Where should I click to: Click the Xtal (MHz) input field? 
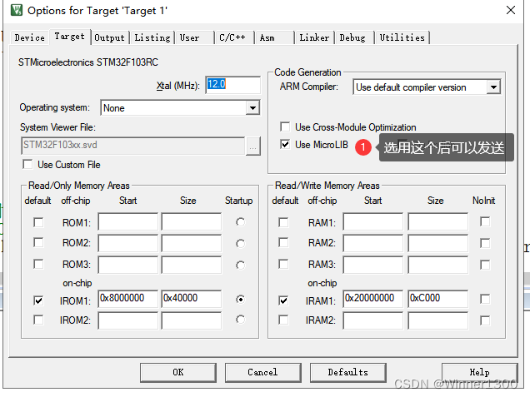(232, 85)
